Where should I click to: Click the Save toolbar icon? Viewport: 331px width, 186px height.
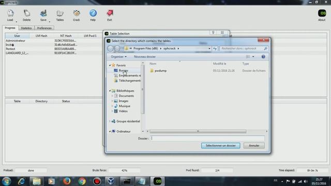pos(43,15)
